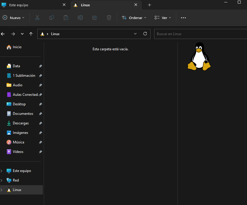Open Inicio in the sidebar
This screenshot has width=247, height=205.
(x=17, y=47)
